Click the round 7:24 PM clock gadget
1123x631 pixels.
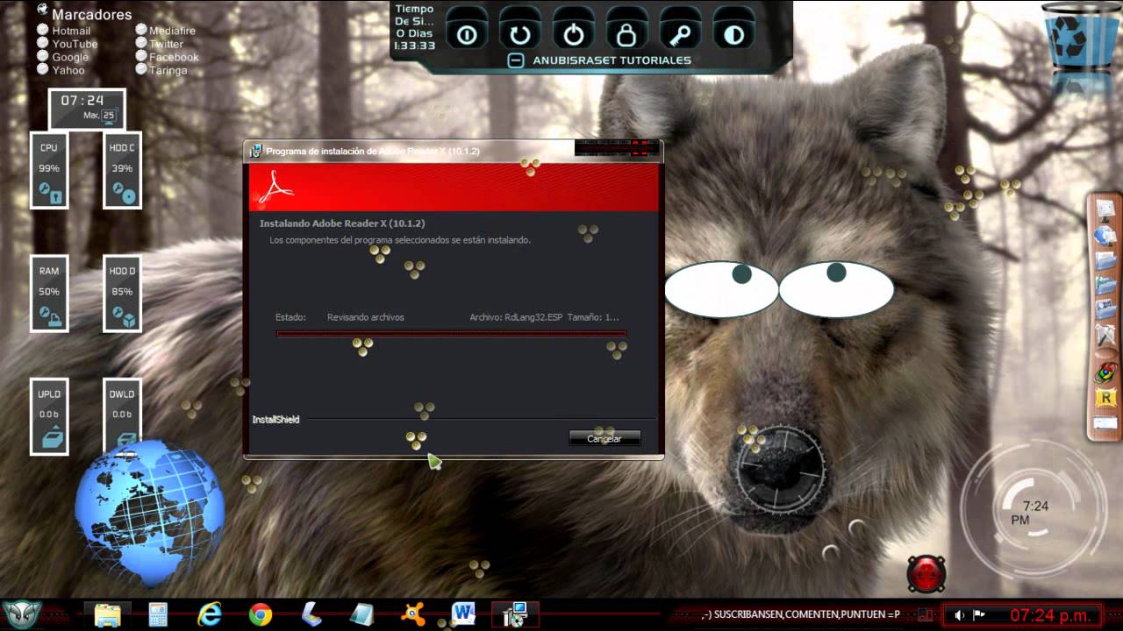1033,509
